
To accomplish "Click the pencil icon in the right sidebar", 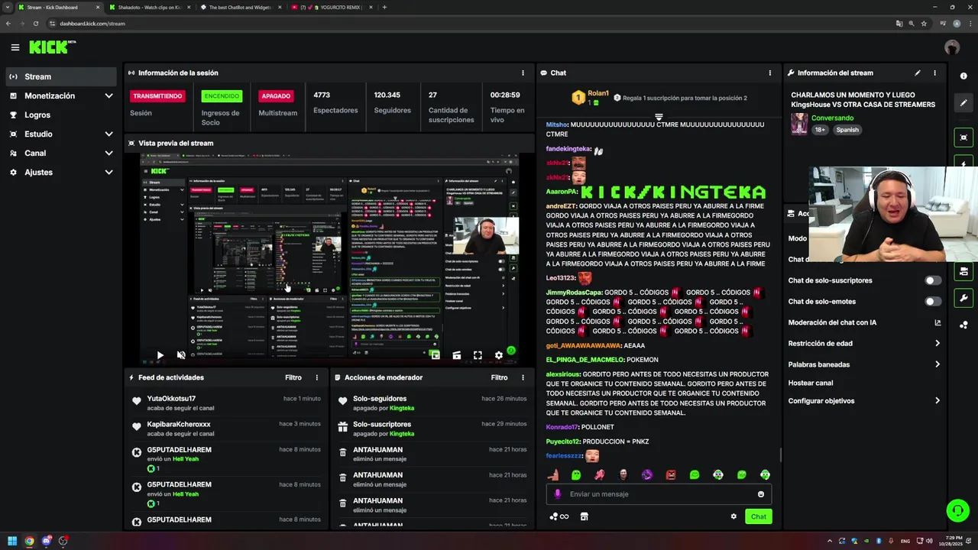I will (x=963, y=103).
